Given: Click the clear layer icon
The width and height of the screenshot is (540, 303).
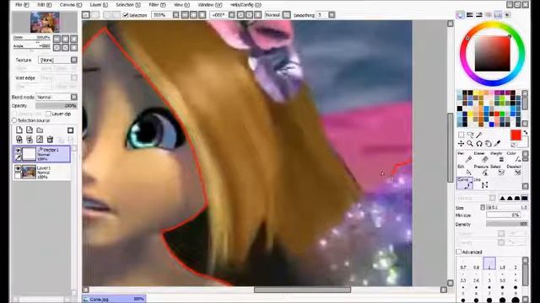Looking at the screenshot, I should pyautogui.click(x=40, y=139).
